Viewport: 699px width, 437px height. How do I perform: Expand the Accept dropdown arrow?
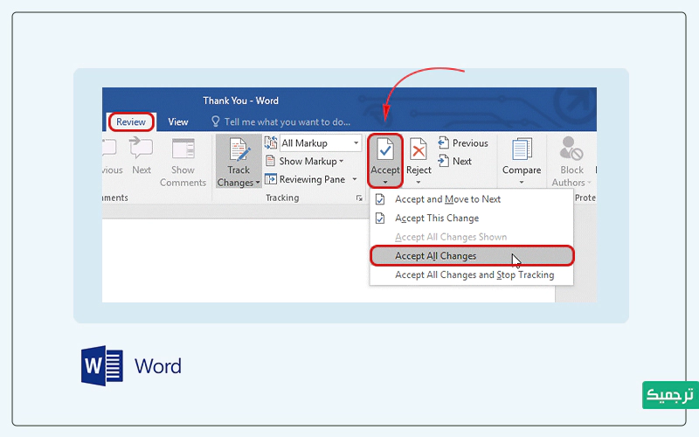(x=385, y=183)
